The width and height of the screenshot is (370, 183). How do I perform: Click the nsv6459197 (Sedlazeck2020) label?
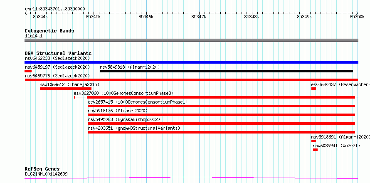click(57, 67)
